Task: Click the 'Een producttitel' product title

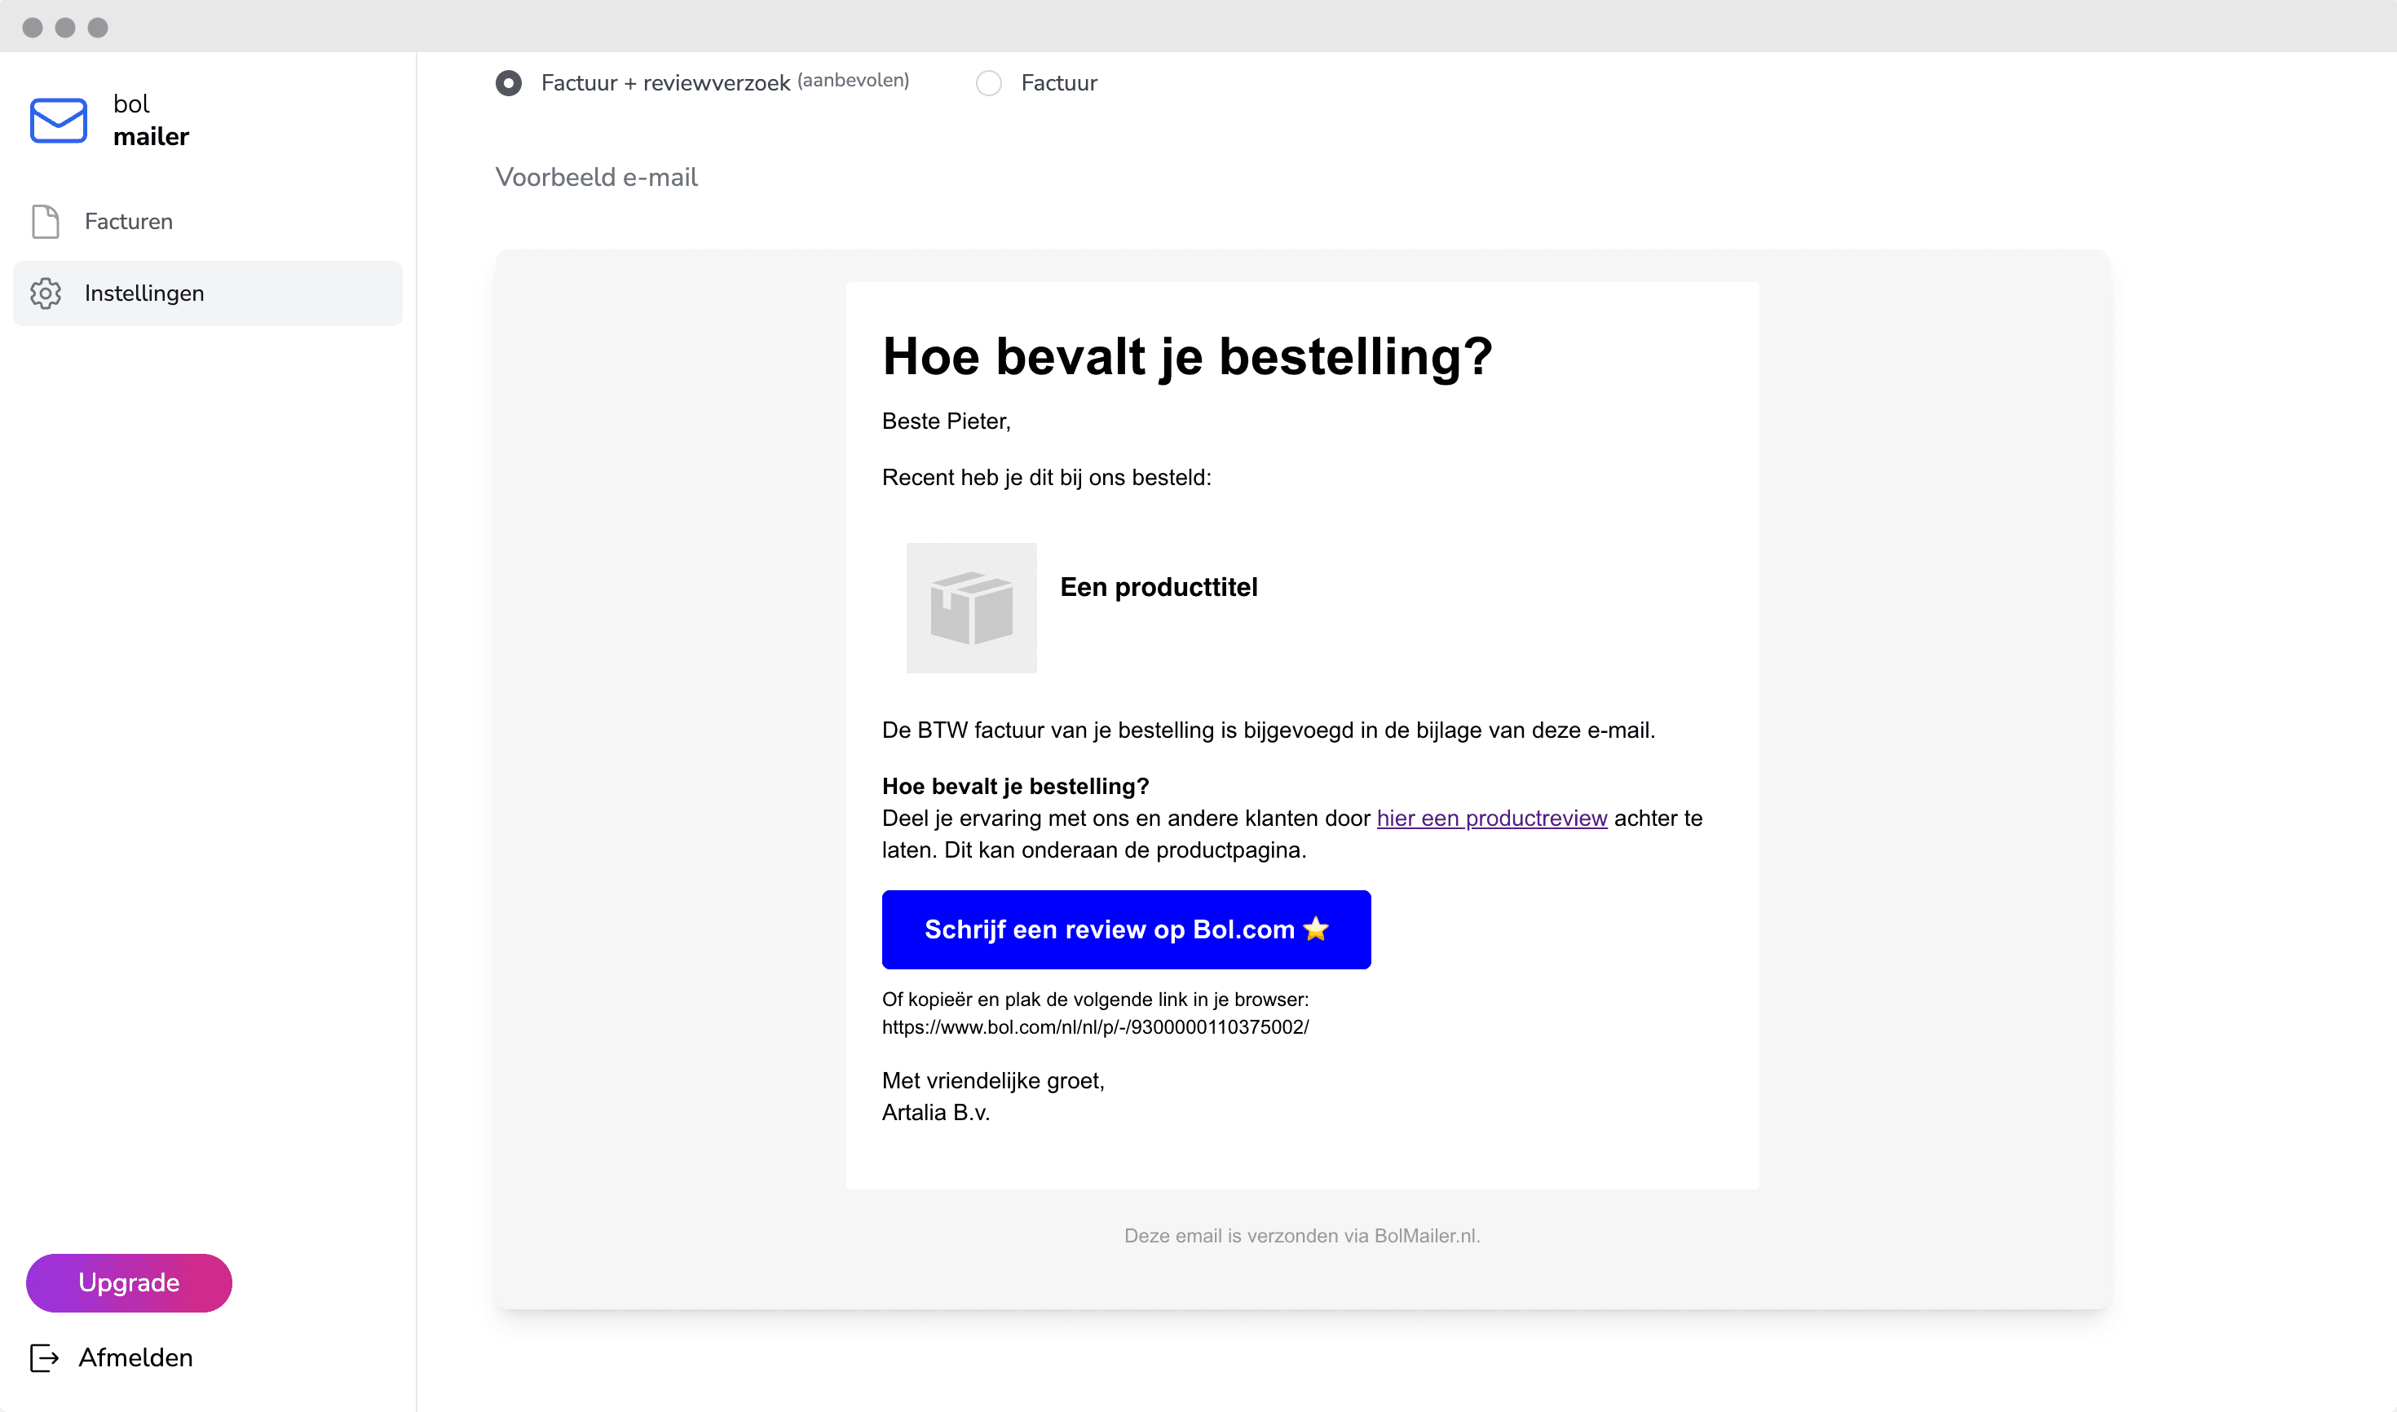Action: (1158, 587)
